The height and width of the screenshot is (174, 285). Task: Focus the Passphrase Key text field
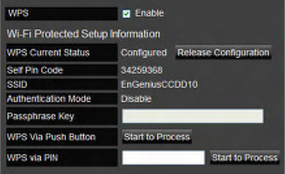click(x=193, y=116)
